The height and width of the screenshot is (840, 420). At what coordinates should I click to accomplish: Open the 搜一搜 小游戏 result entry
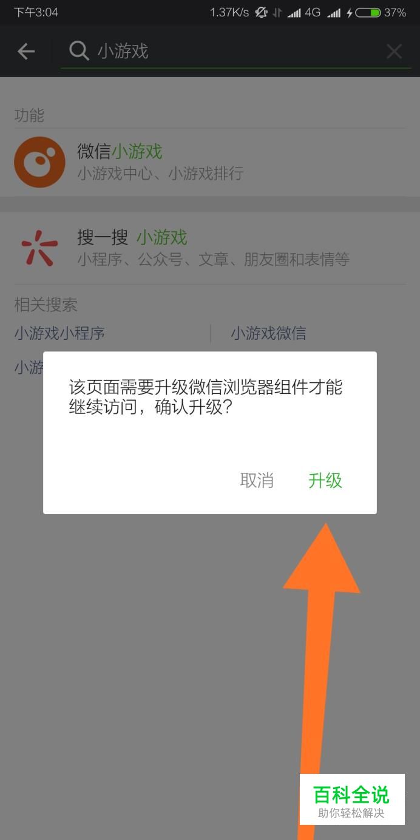click(x=210, y=248)
